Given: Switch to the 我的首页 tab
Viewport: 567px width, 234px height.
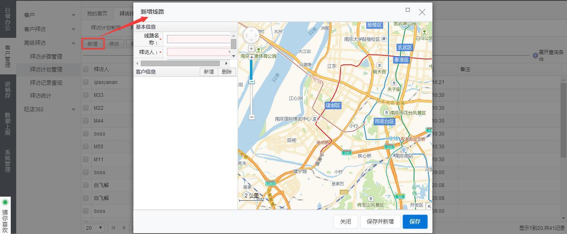Looking at the screenshot, I should pyautogui.click(x=97, y=14).
